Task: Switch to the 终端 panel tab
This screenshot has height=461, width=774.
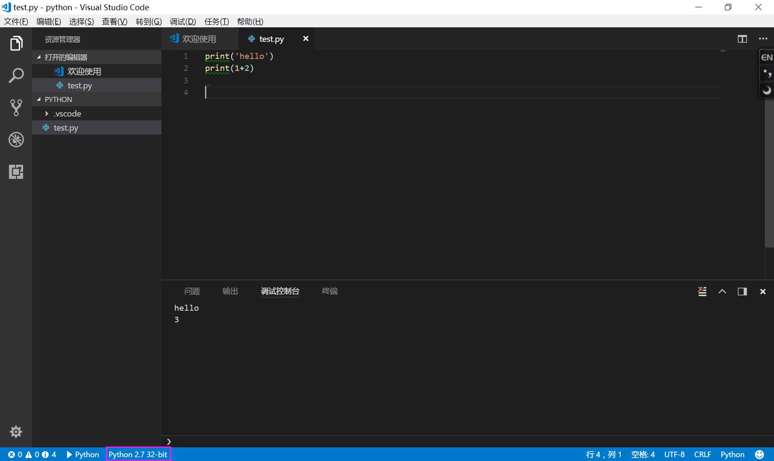Action: (x=330, y=291)
